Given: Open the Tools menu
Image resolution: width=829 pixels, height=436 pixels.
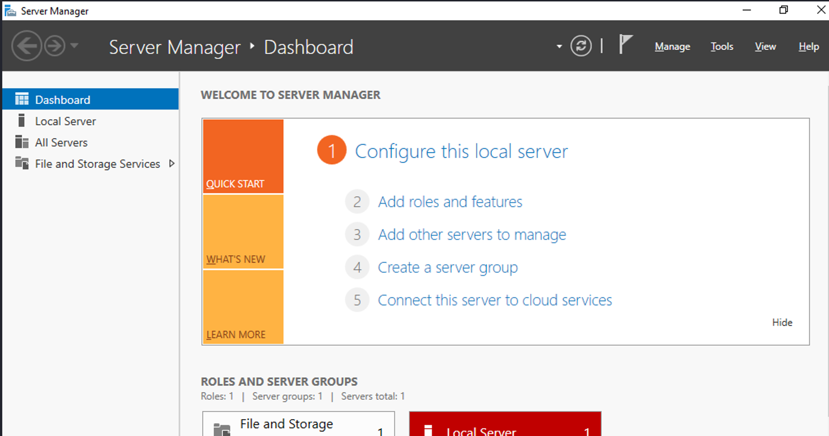Looking at the screenshot, I should click(x=722, y=47).
